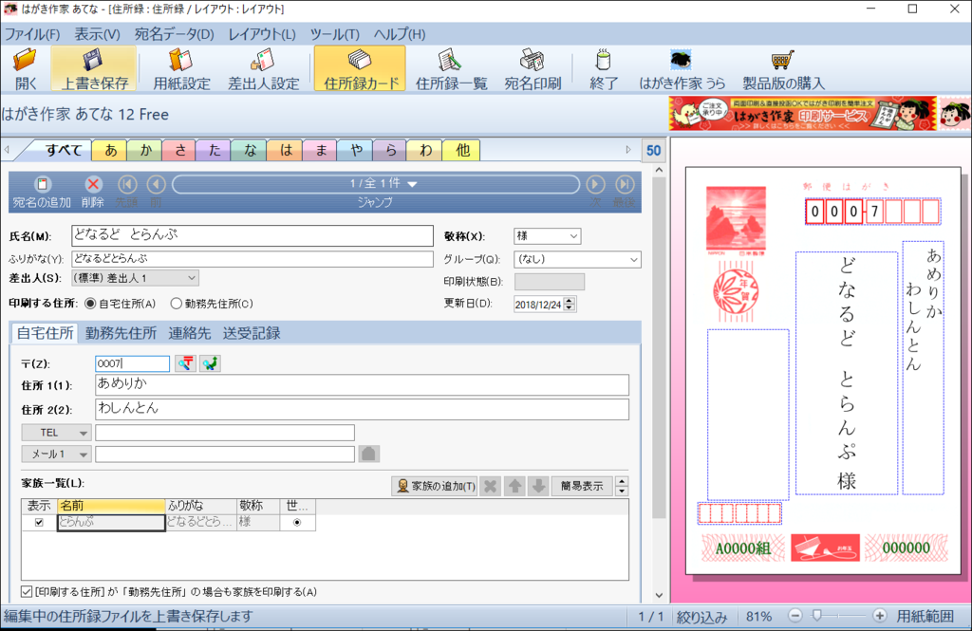The width and height of the screenshot is (972, 631).
Task: Select the 住所録カード view
Action: [x=360, y=68]
